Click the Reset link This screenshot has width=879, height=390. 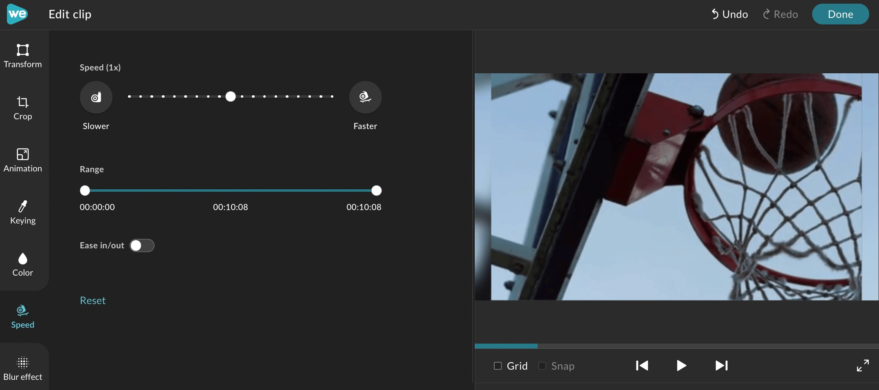[x=93, y=300]
